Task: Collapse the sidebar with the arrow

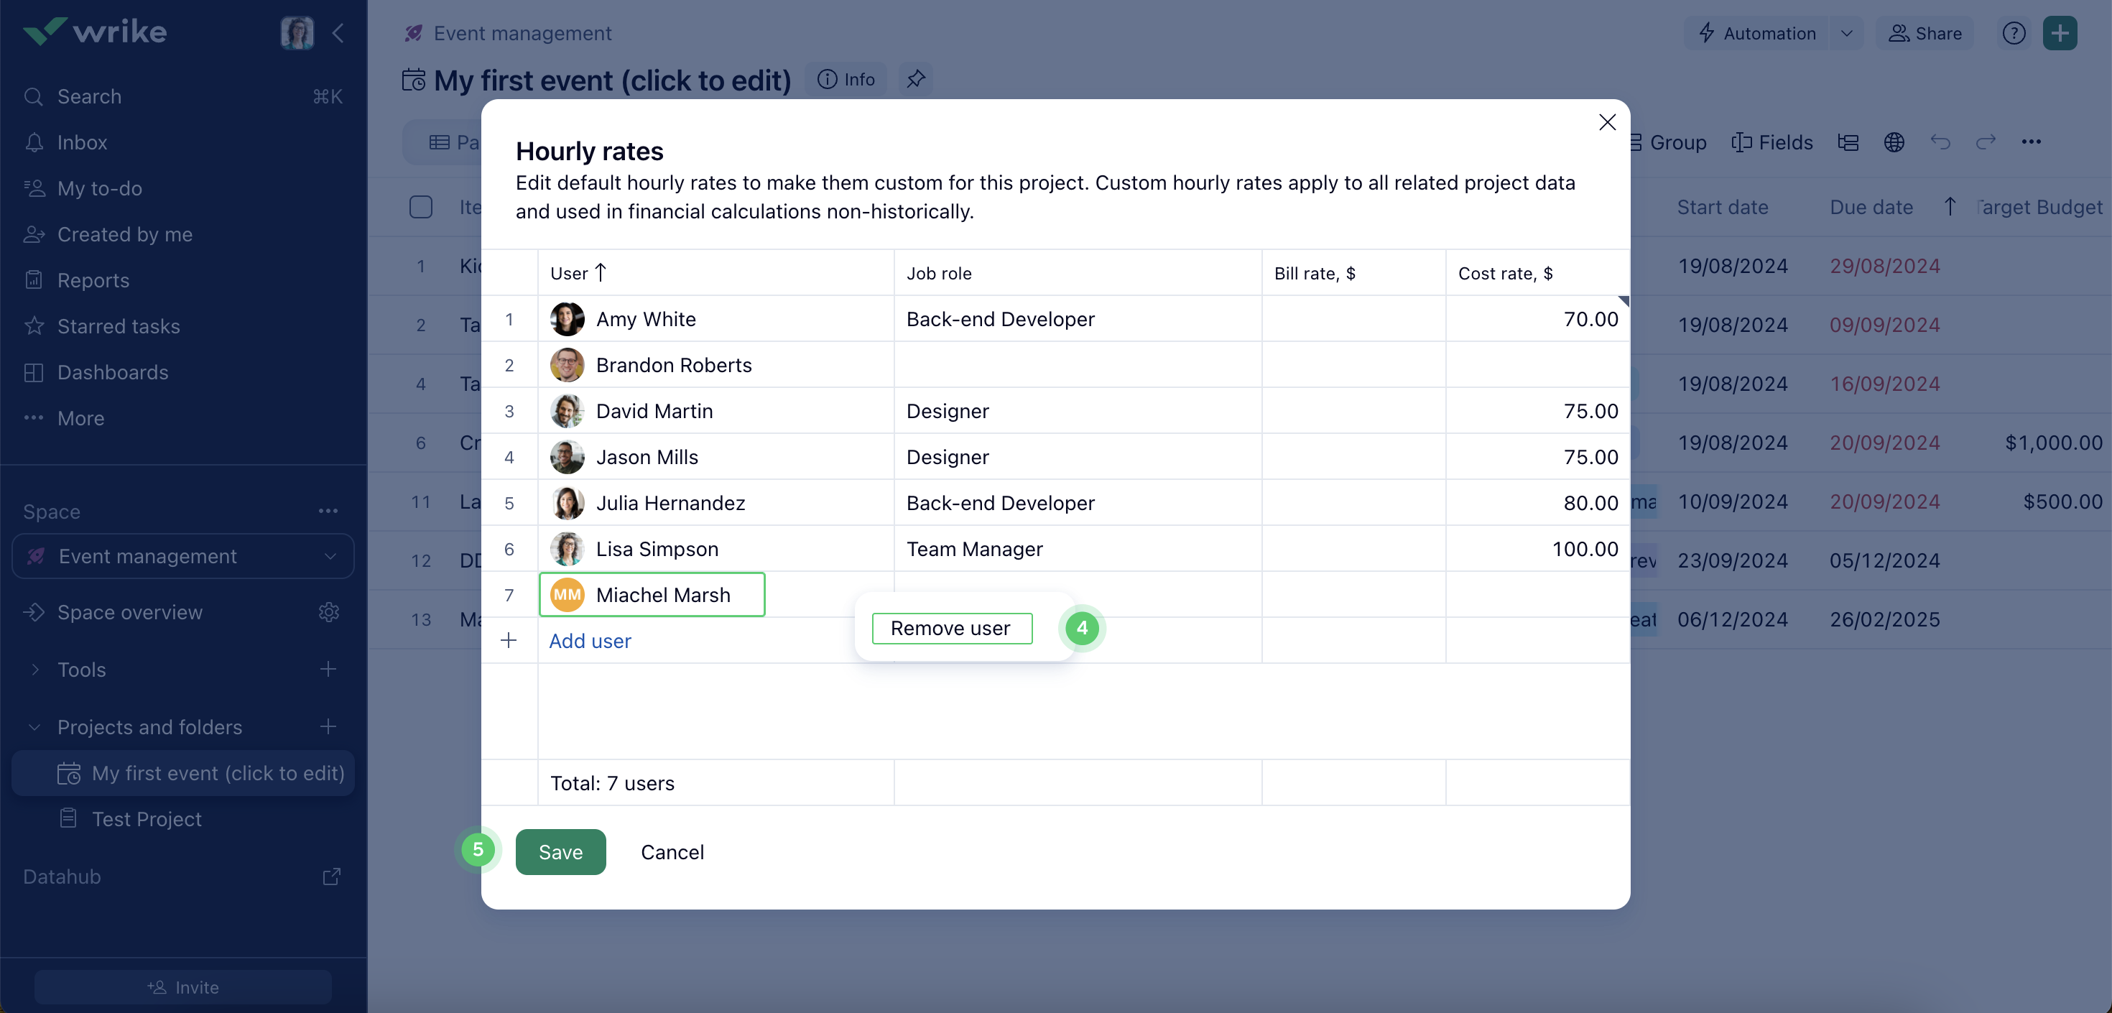Action: (338, 34)
